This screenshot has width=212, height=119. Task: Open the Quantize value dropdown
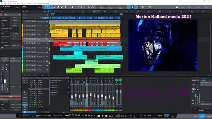[104, 8]
